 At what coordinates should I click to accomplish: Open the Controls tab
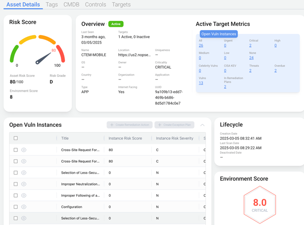pos(95,5)
